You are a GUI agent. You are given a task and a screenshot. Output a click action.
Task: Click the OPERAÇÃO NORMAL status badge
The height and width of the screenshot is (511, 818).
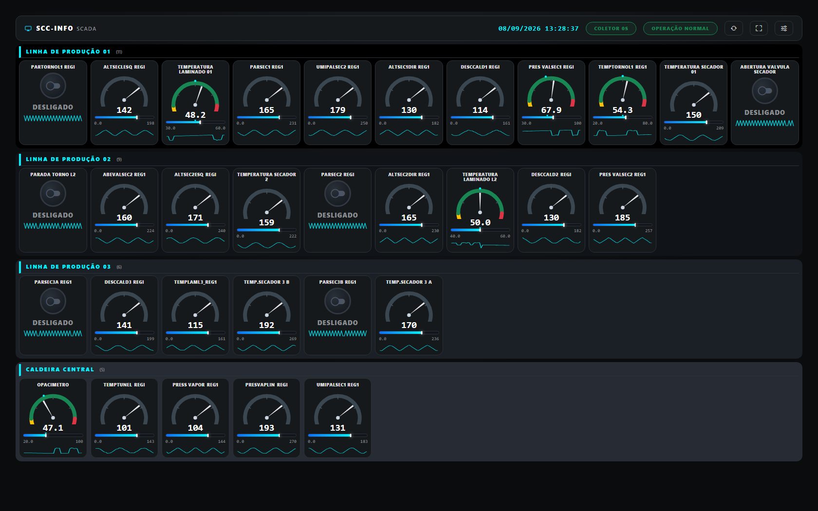(680, 28)
